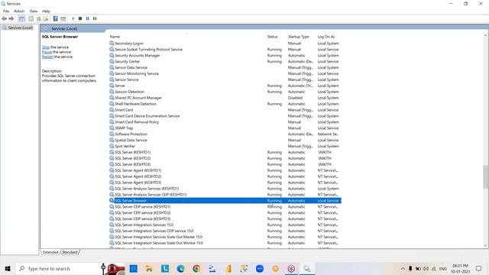The width and height of the screenshot is (489, 275).
Task: Show hidden system tray icons chevron
Action: [x=403, y=268]
